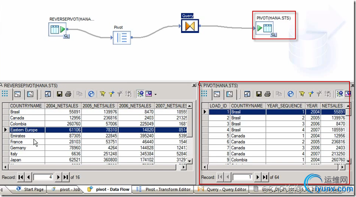
Task: Refresh data in PIVOT pane
Action: point(291,94)
